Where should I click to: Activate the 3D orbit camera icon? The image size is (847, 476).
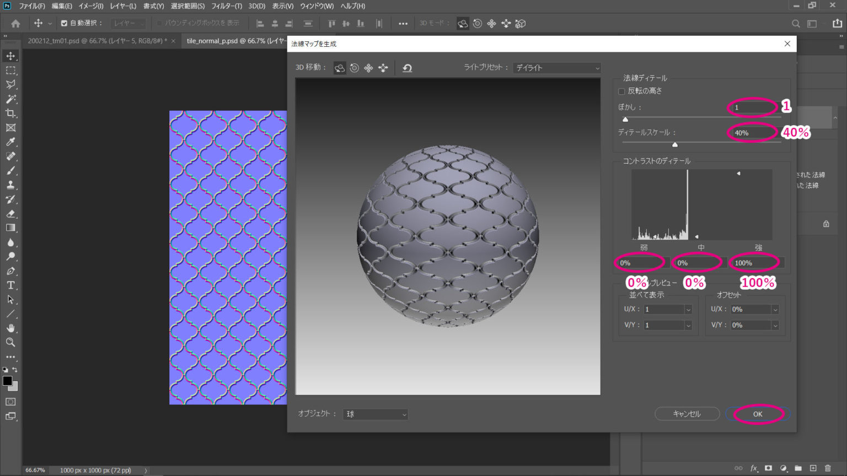[x=340, y=68]
